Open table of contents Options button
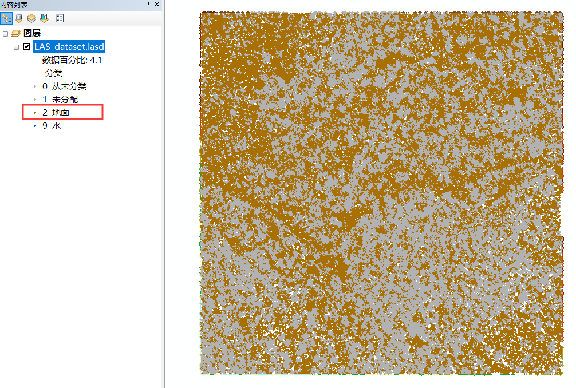The width and height of the screenshot is (576, 388). point(60,18)
